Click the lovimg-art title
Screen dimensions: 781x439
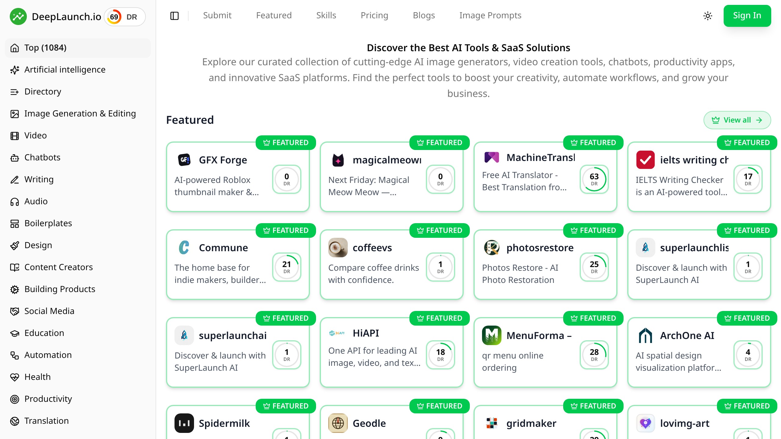point(685,423)
